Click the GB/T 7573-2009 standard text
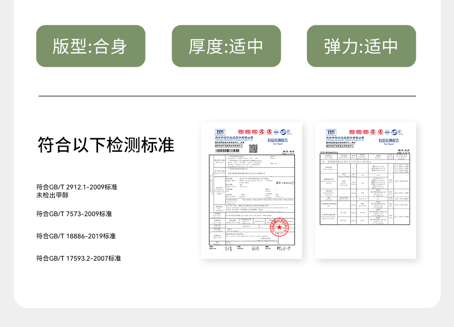 [74, 213]
